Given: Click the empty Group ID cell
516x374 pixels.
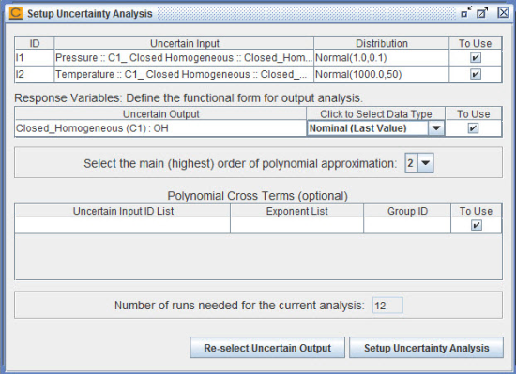Looking at the screenshot, I should (407, 226).
